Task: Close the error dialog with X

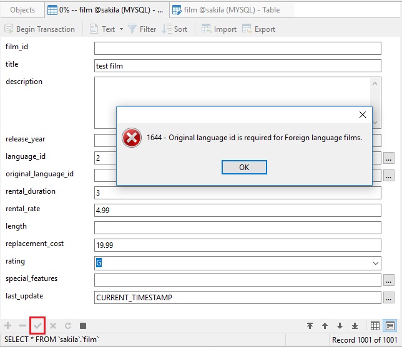Action: pyautogui.click(x=363, y=115)
